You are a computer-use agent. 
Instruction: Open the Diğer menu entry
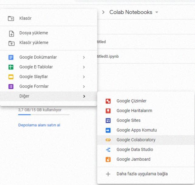tap(49, 96)
